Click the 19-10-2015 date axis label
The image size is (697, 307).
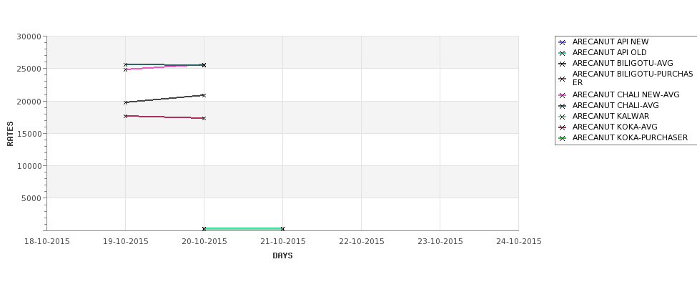click(125, 242)
